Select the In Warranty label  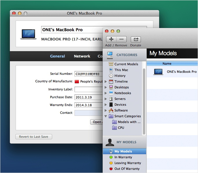[123, 157]
